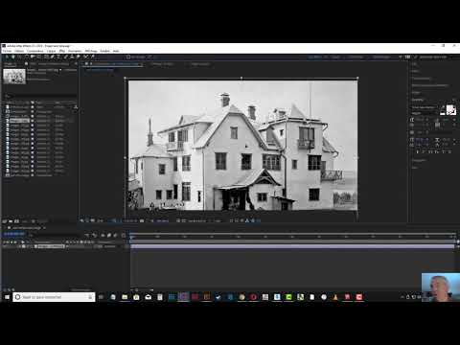The image size is (460, 345).
Task: Select the Eraser tool
Action: [79, 57]
